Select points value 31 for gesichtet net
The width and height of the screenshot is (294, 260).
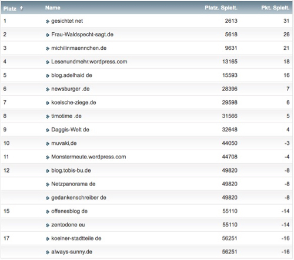click(x=286, y=21)
